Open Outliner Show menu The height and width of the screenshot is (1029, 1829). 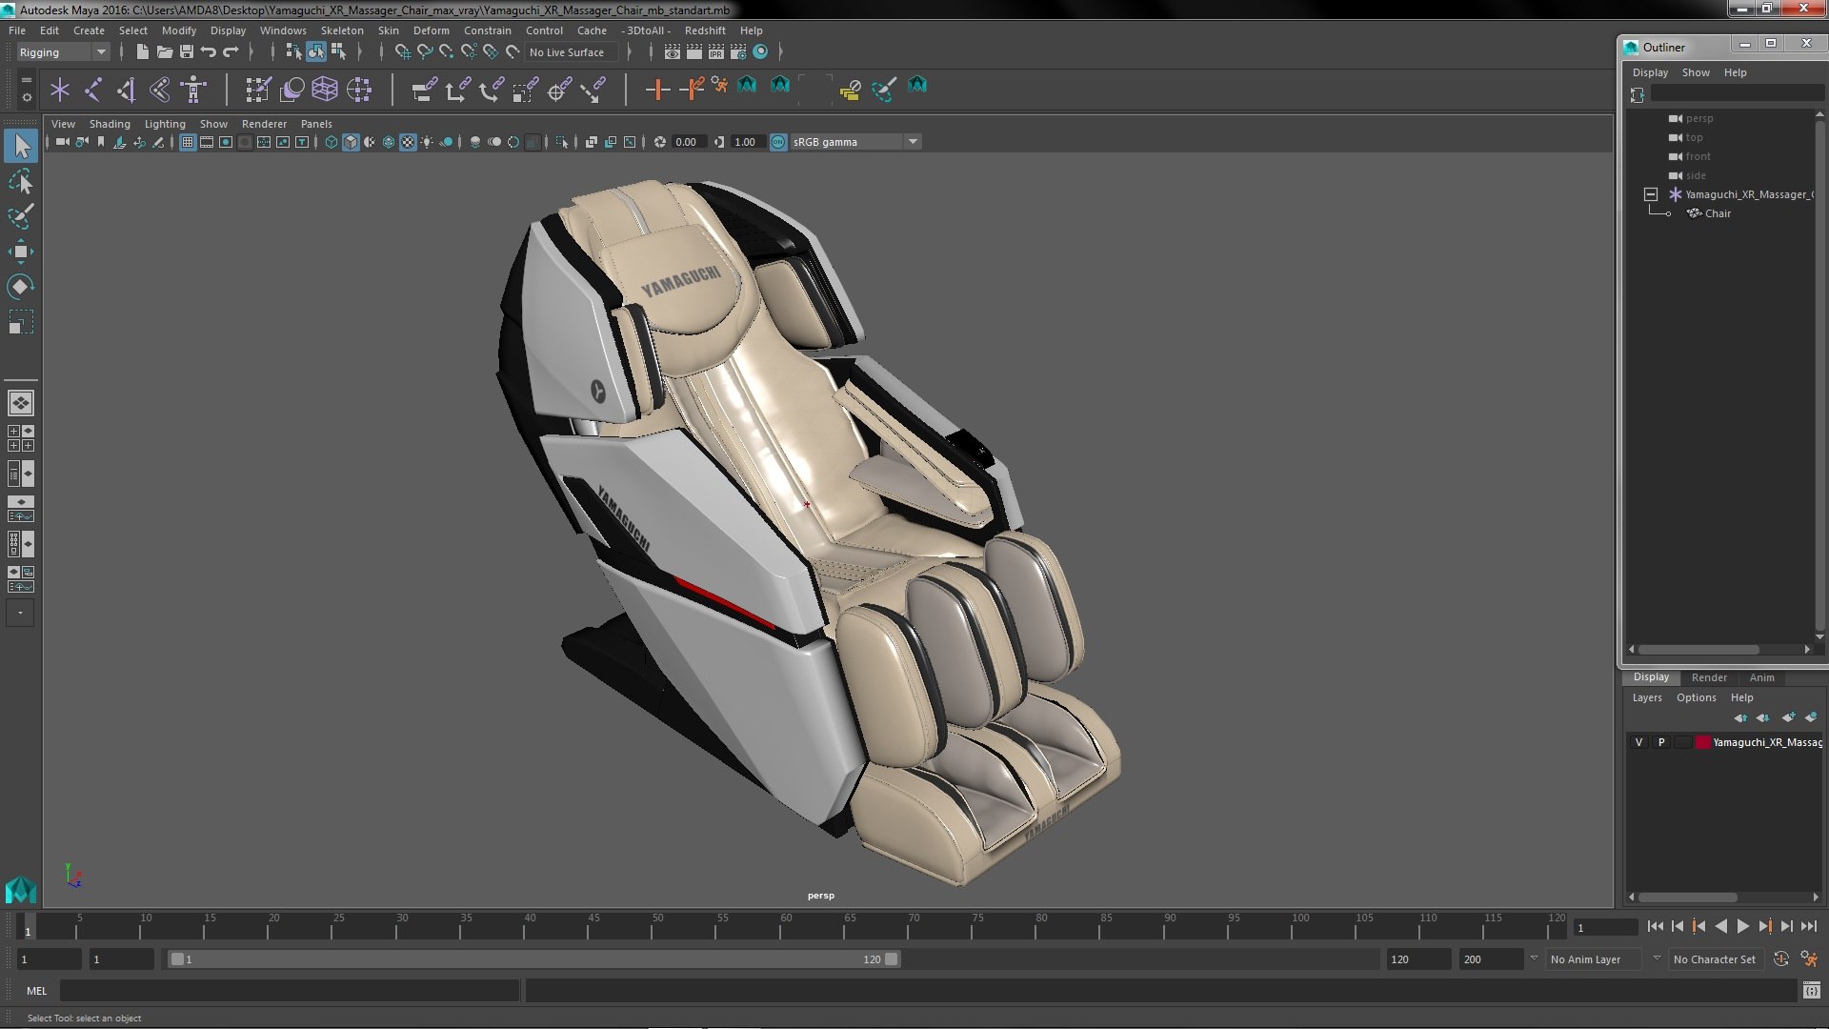1696,72
